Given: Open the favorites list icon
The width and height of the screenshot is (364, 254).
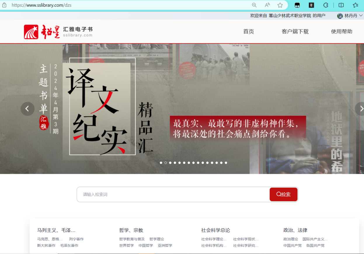Looking at the screenshot, I should 355,5.
